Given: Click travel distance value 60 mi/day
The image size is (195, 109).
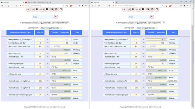Looking at the screenshot, I should tap(60, 43).
